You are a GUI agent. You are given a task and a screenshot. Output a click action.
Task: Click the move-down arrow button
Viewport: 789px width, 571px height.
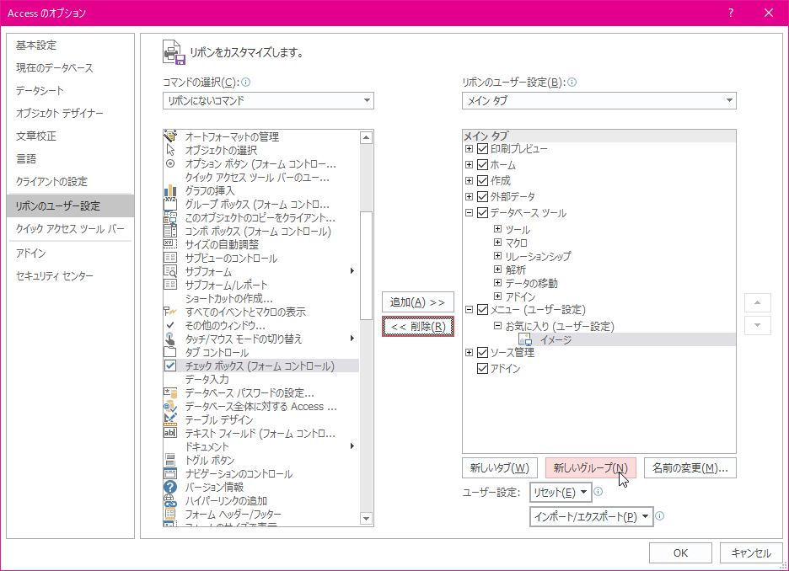click(757, 326)
